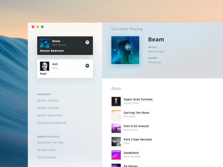Select the Pool speaker card
Viewport: 223px width, 167px height.
click(65, 69)
